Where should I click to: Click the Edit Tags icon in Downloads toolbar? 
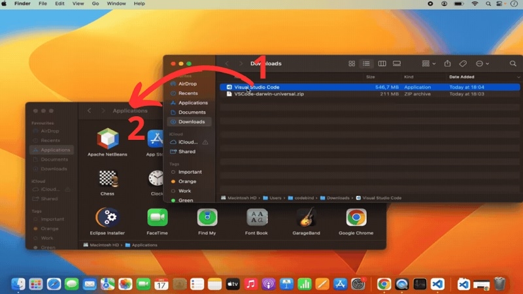463,63
